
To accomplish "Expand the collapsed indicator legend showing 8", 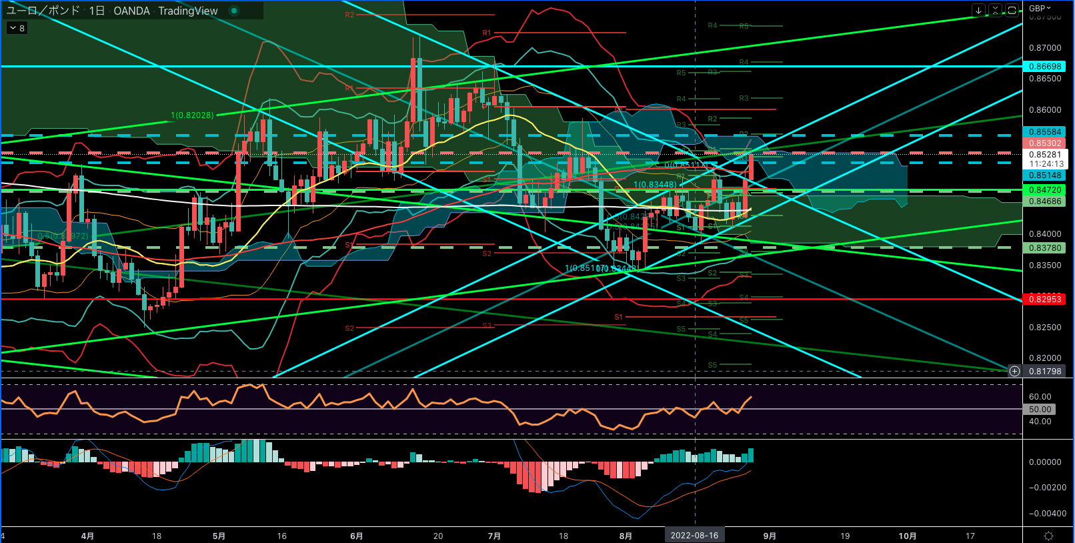I will coord(17,28).
